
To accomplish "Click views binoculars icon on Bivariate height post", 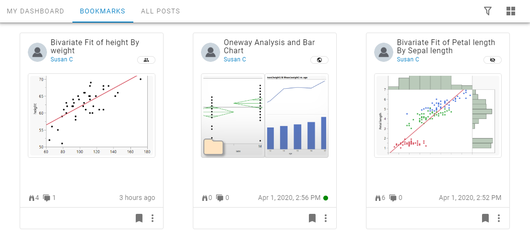I will (x=32, y=198).
